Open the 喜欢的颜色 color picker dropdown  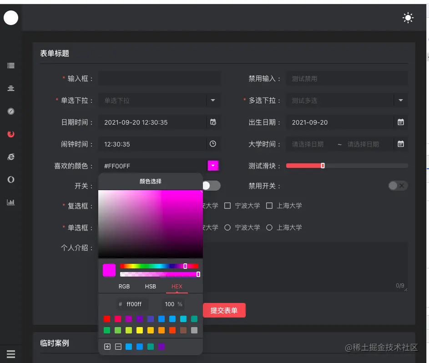pos(213,166)
